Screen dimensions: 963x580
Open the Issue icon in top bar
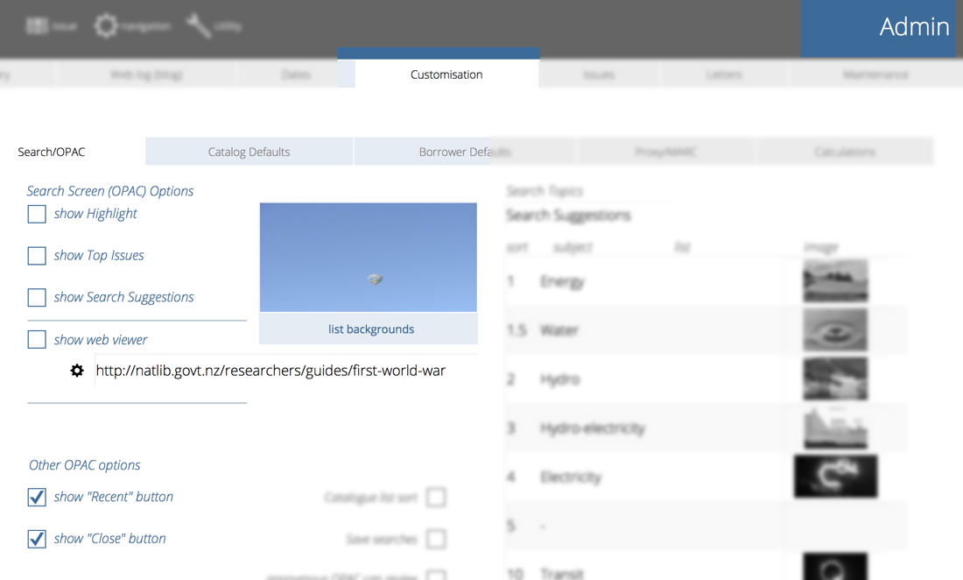(x=37, y=26)
